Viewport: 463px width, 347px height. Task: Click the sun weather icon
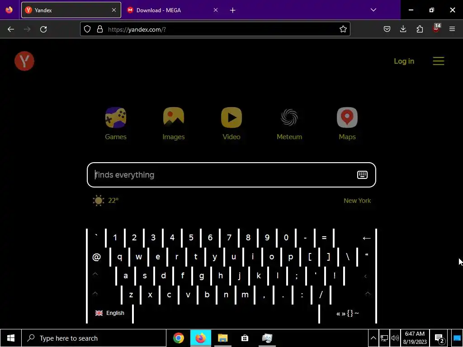pyautogui.click(x=98, y=201)
